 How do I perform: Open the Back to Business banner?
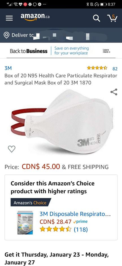tap(61, 51)
